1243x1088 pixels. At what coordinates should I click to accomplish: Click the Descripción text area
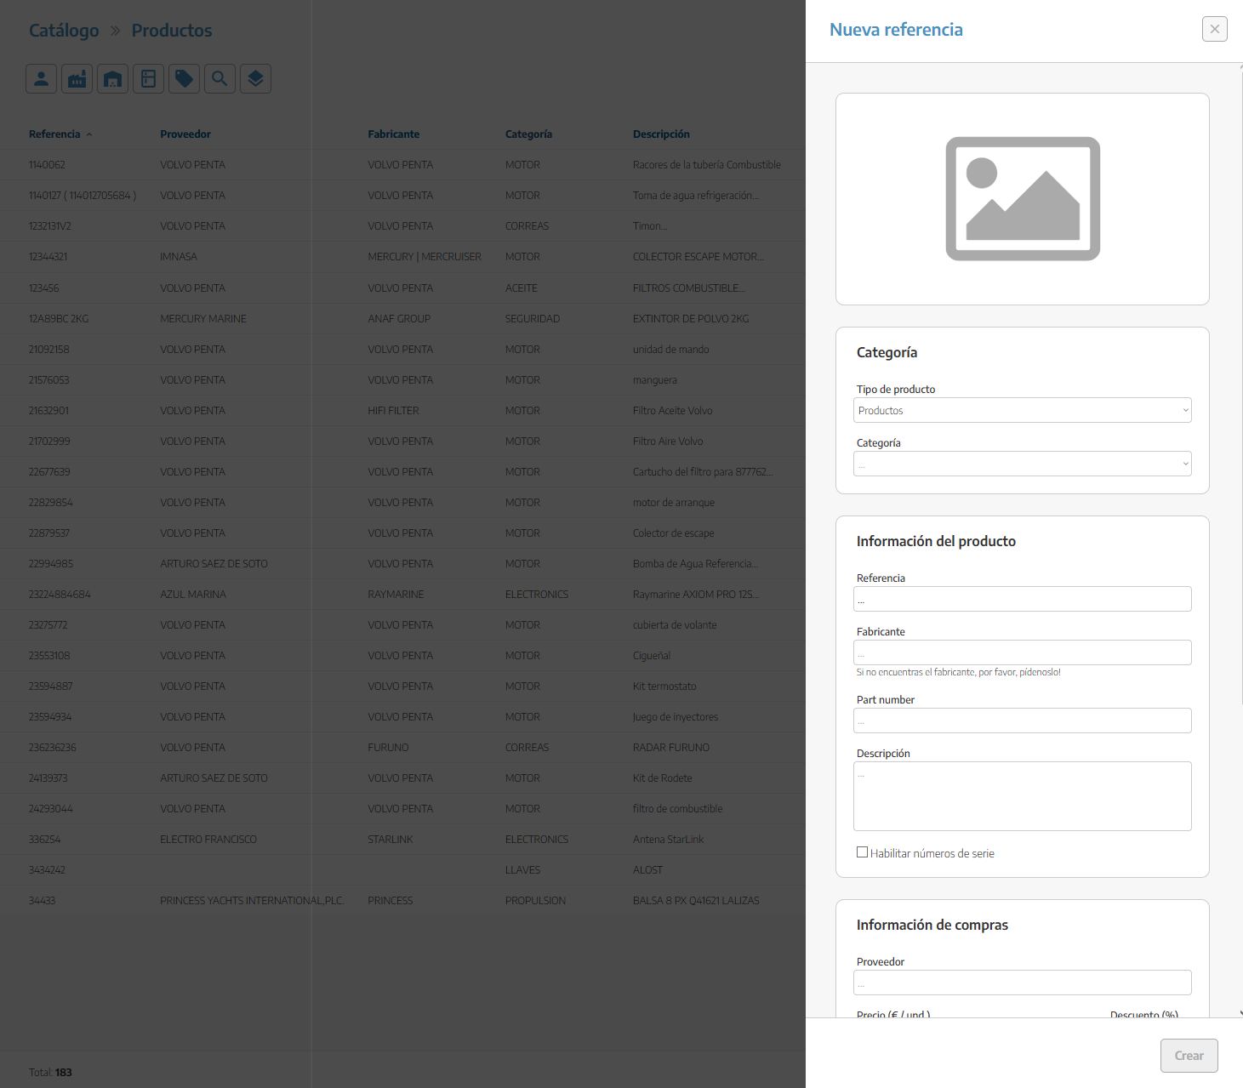[1023, 796]
